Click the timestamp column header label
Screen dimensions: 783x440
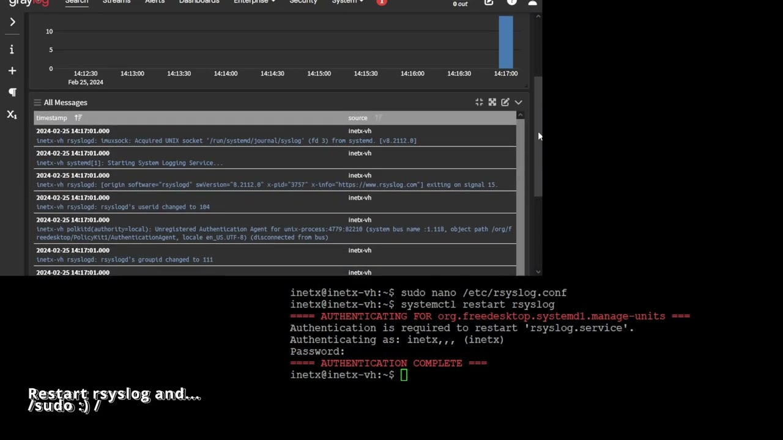[x=51, y=118]
